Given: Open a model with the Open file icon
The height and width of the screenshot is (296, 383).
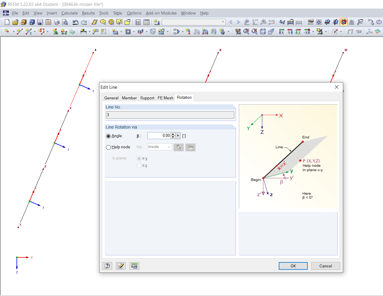Looking at the screenshot, I should pos(15,22).
